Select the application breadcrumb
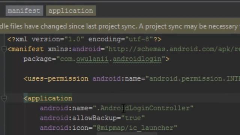Screen dimensions: 240x135 71,11
